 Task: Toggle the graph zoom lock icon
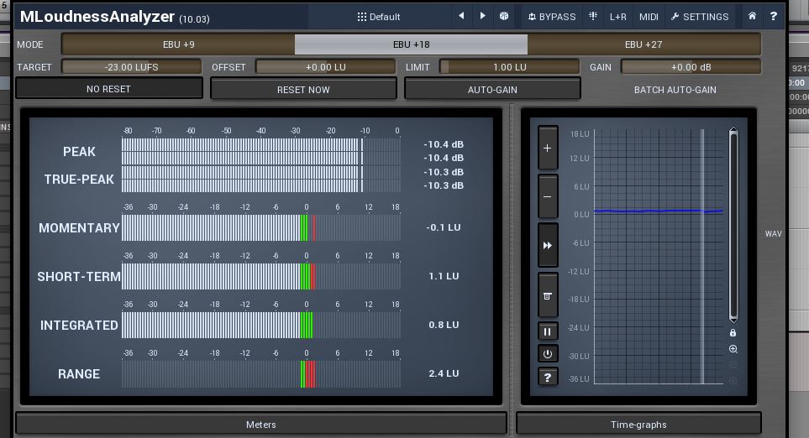click(x=733, y=333)
